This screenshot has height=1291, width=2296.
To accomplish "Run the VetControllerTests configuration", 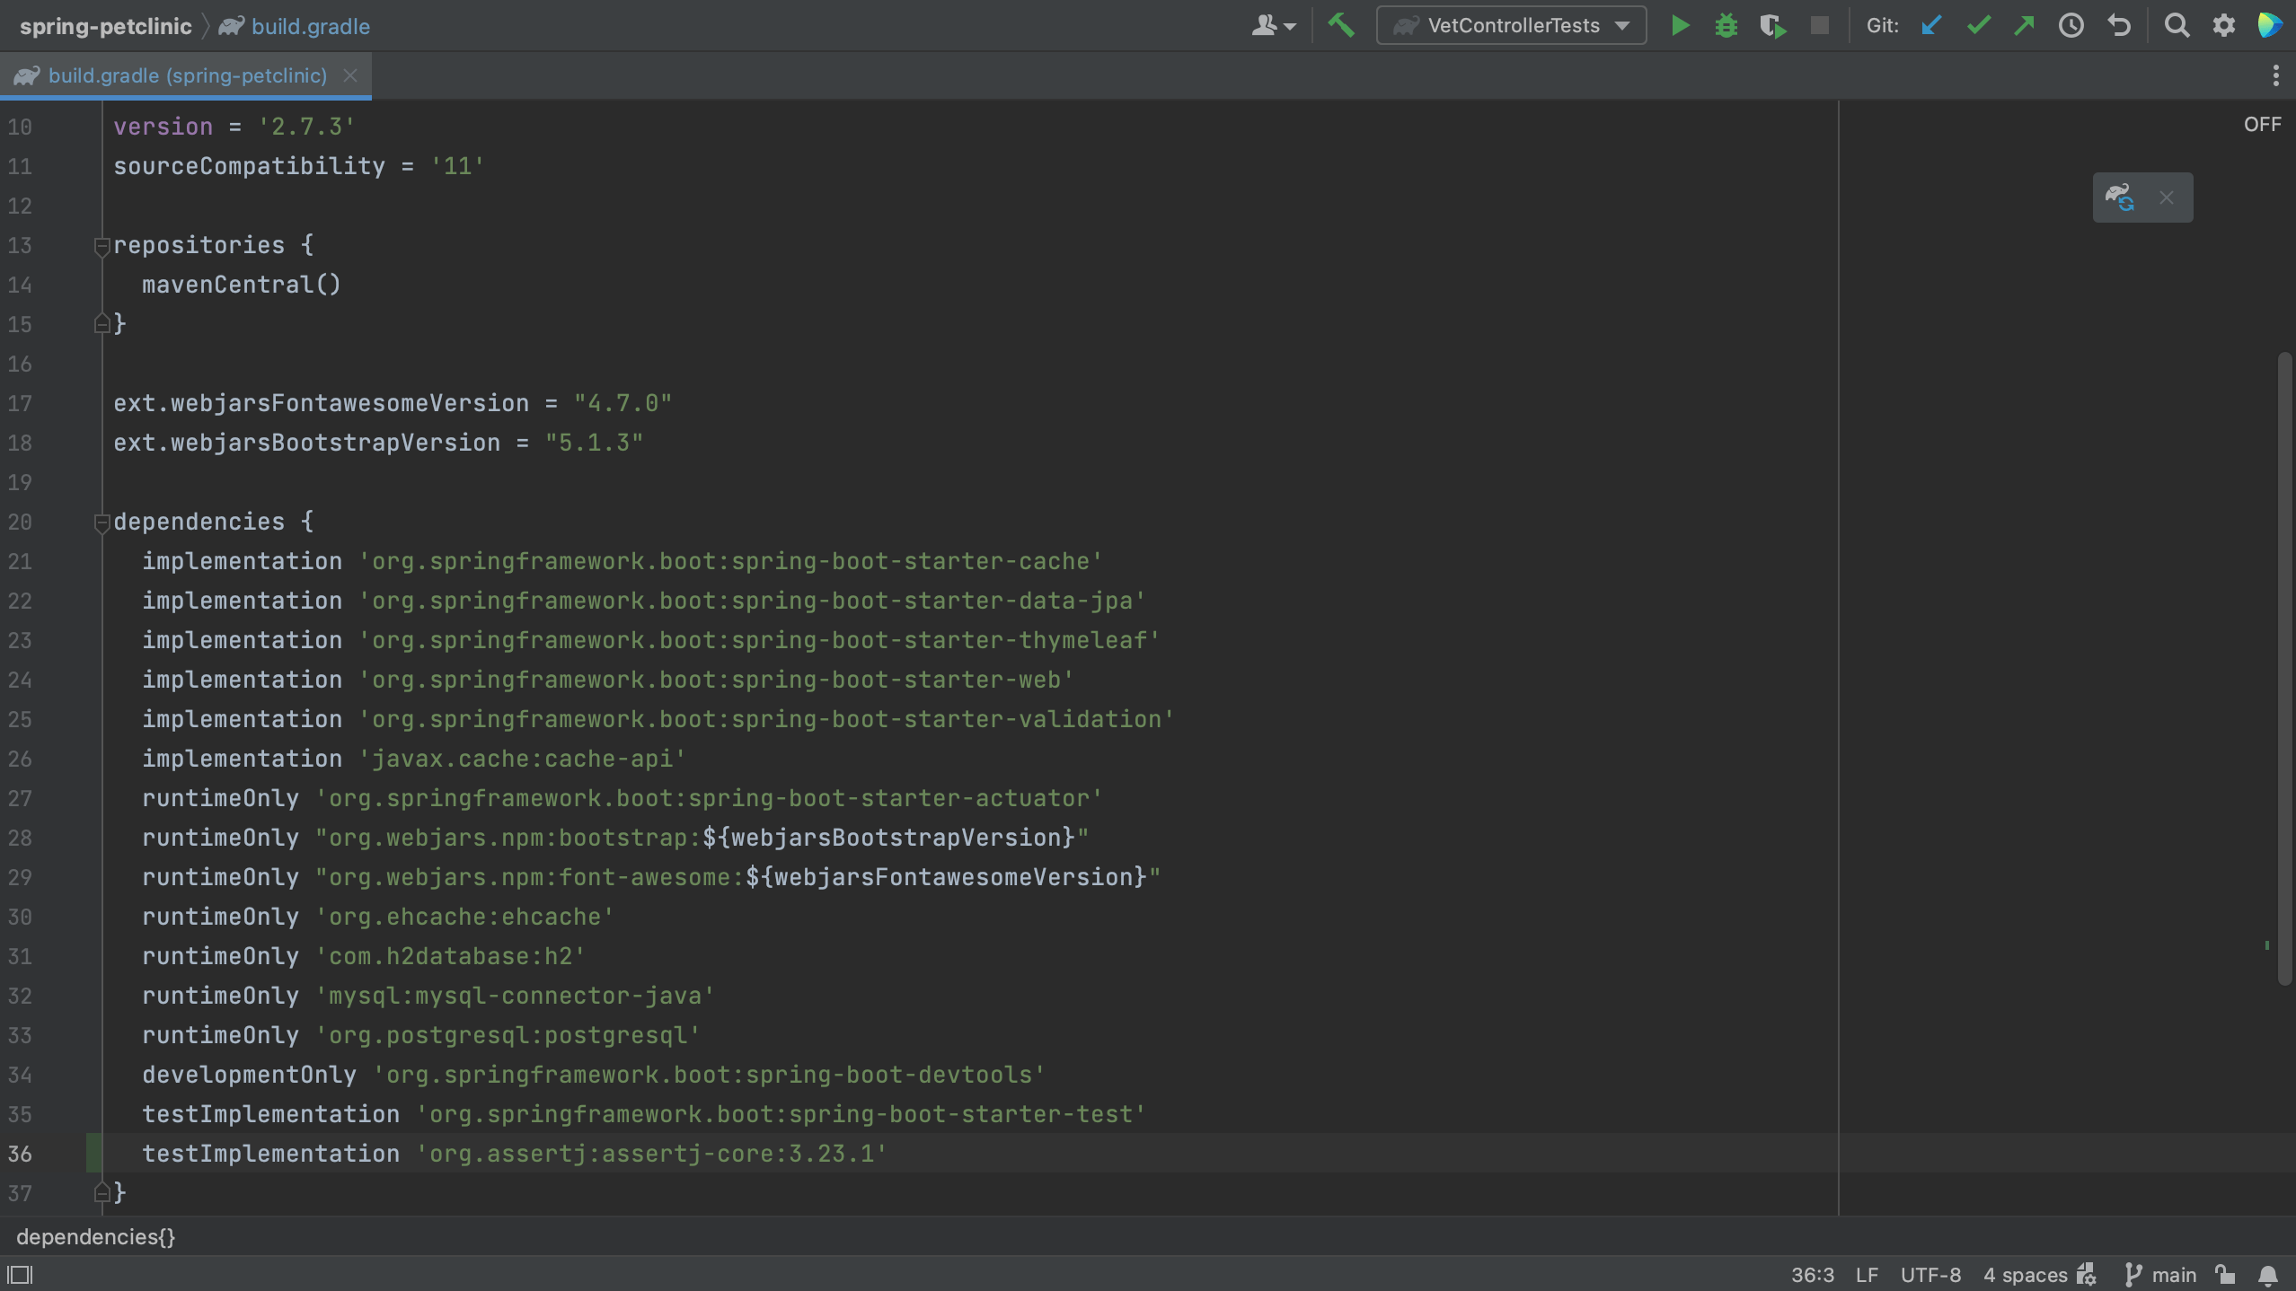I will [x=1679, y=25].
